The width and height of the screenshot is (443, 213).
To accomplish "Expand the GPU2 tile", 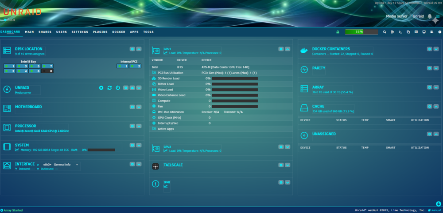I will (x=288, y=147).
